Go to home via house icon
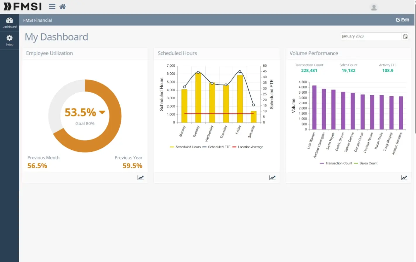The image size is (416, 262). (x=63, y=7)
